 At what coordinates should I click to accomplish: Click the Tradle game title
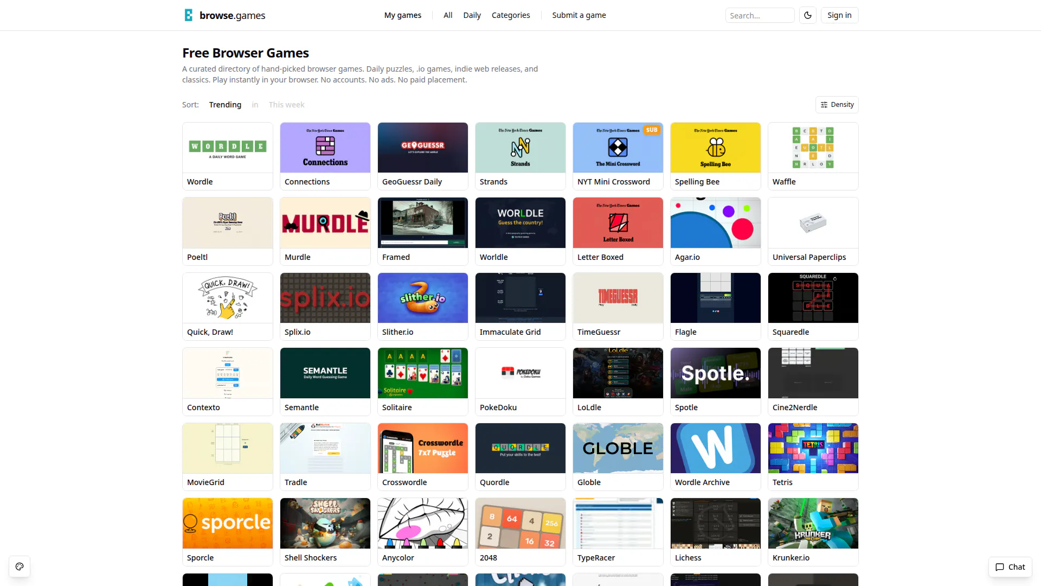pyautogui.click(x=295, y=482)
